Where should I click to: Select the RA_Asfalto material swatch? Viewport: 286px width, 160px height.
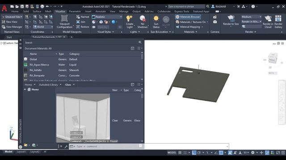25,70
